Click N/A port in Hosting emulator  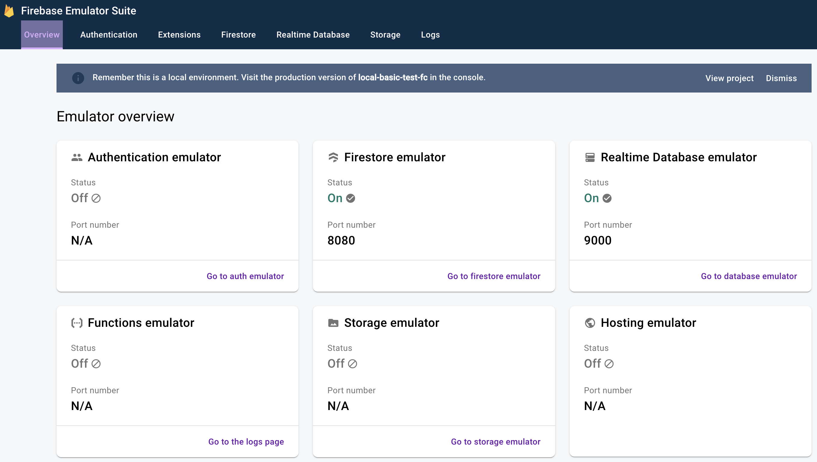point(595,406)
